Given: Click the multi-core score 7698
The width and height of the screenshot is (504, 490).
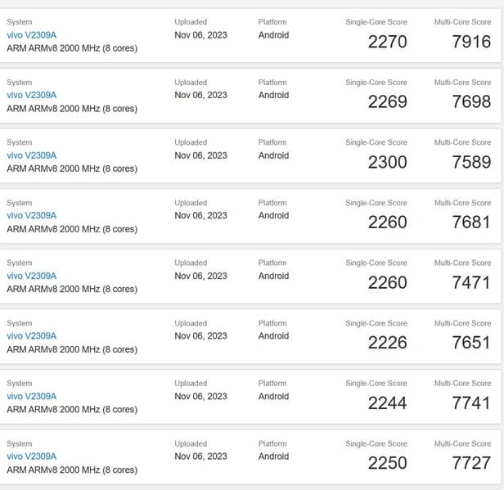Looking at the screenshot, I should (x=471, y=102).
